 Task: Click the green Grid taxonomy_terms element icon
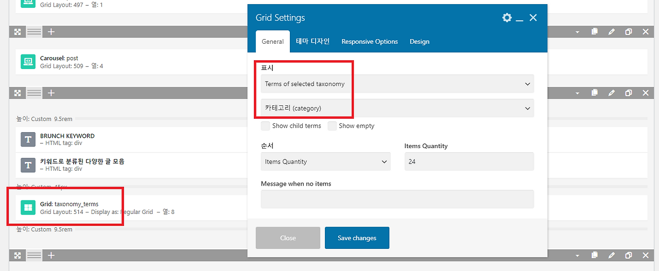pyautogui.click(x=28, y=208)
